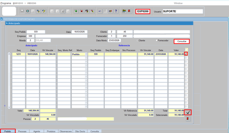Click the Save diskette toolbar icon
Viewport: 229px width, 133px height.
click(22, 11)
